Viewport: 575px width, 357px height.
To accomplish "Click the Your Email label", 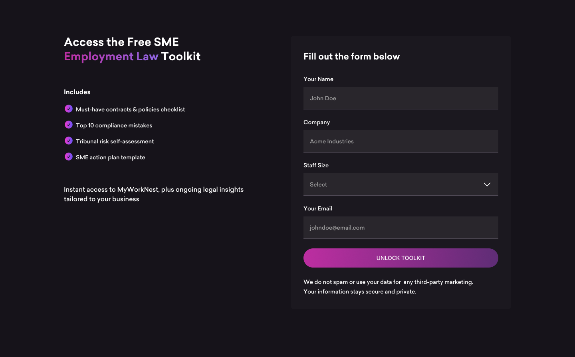I will [x=317, y=208].
